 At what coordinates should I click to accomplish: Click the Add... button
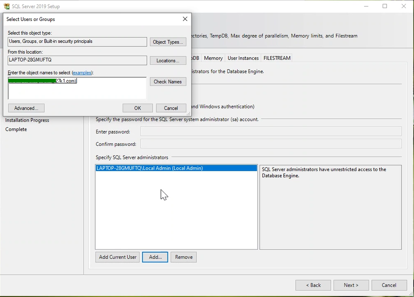[155, 257]
